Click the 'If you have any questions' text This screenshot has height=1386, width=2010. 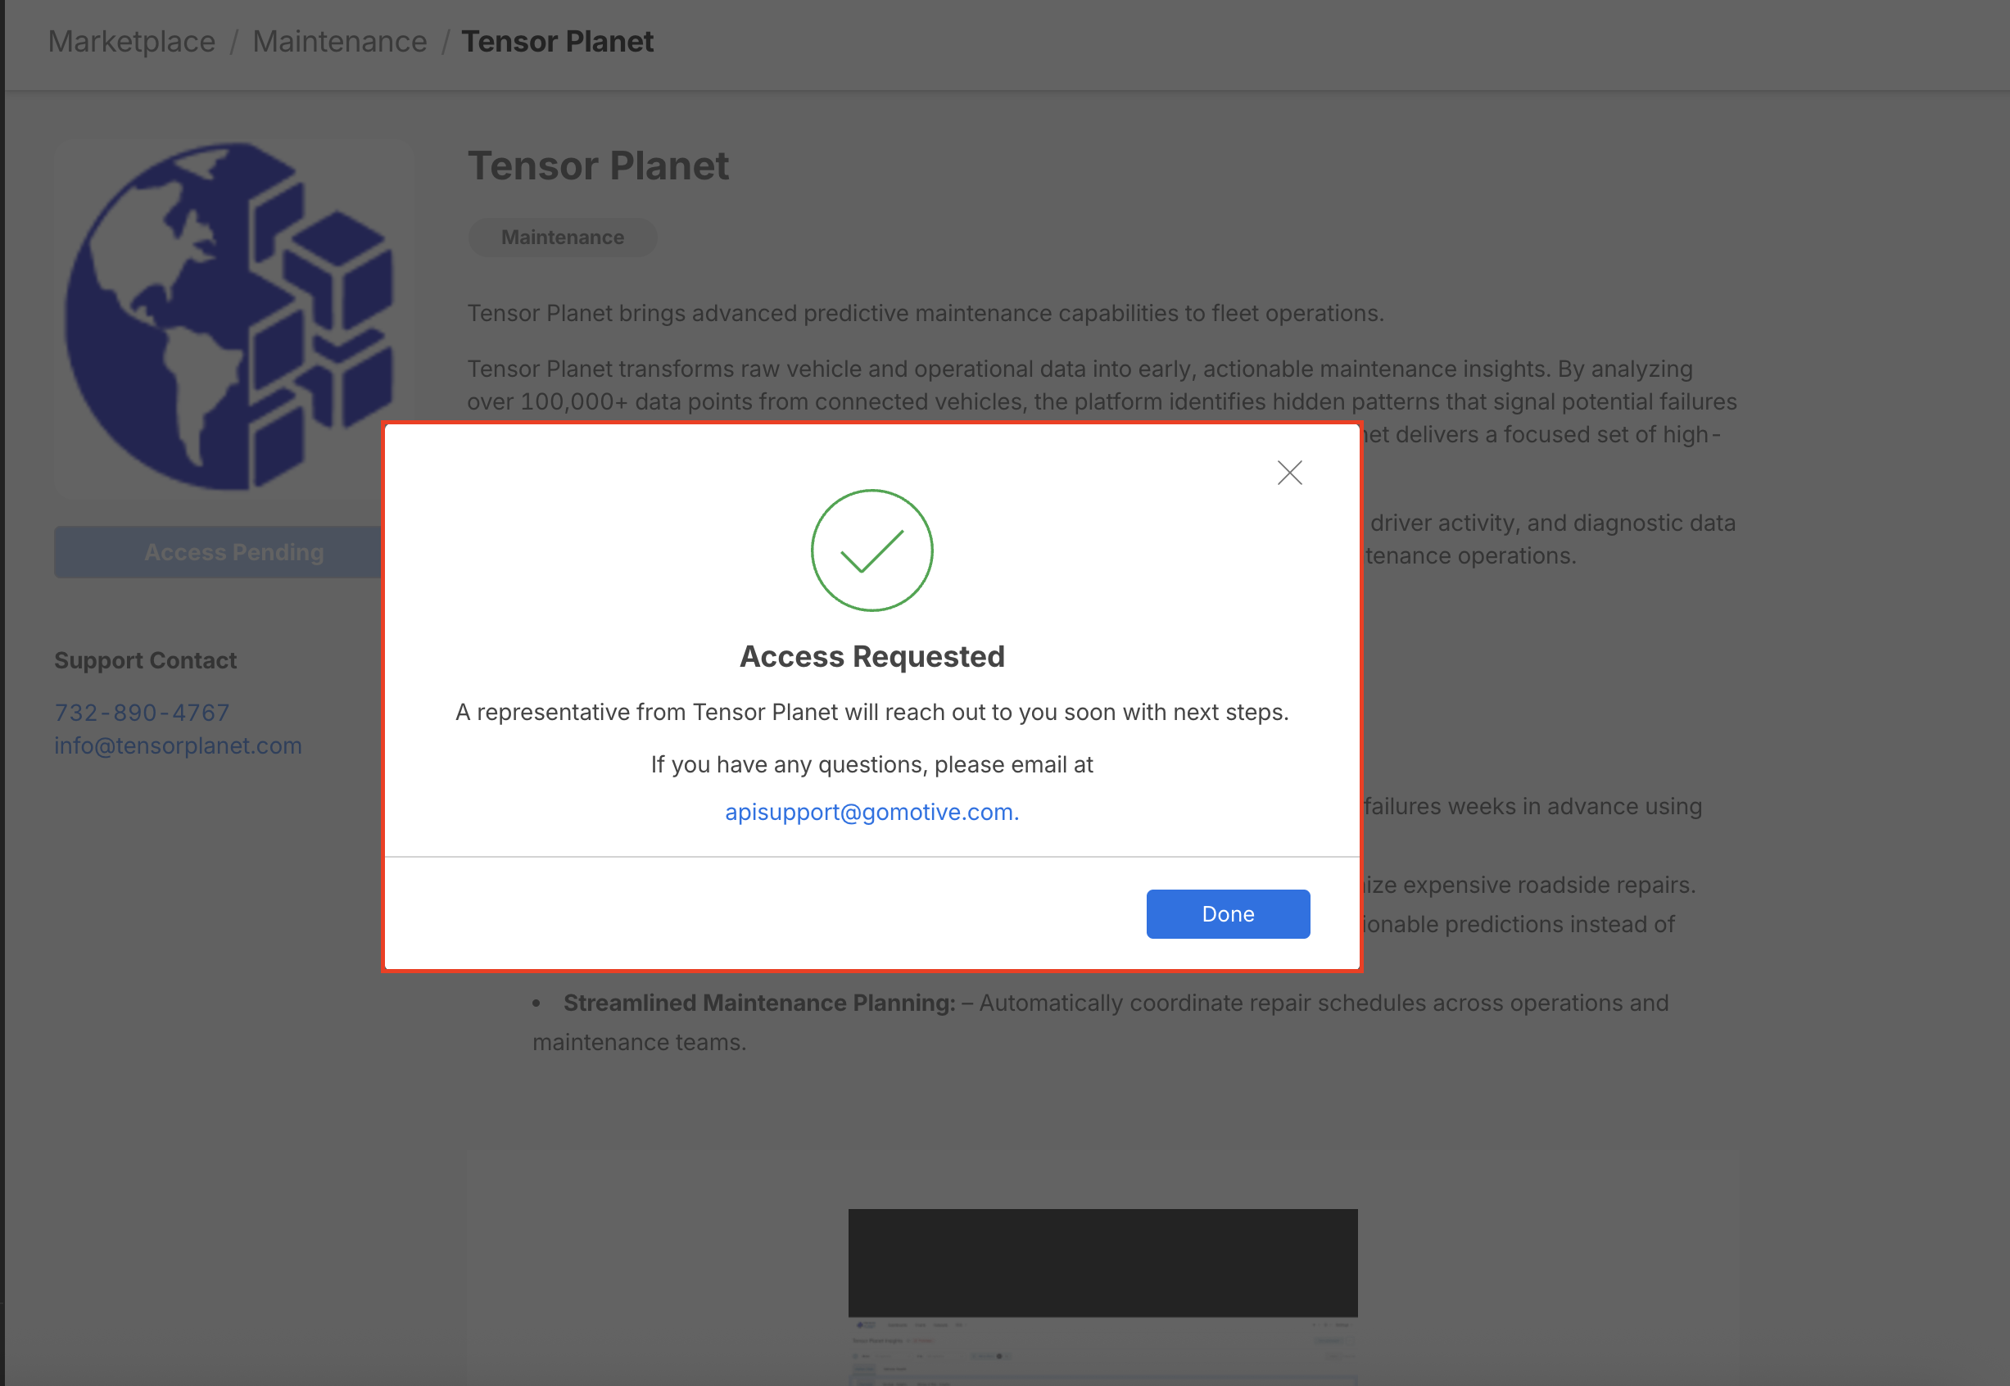[871, 764]
